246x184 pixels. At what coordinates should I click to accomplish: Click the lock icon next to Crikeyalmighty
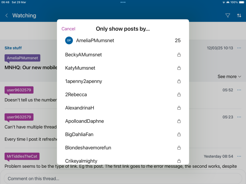point(179,161)
